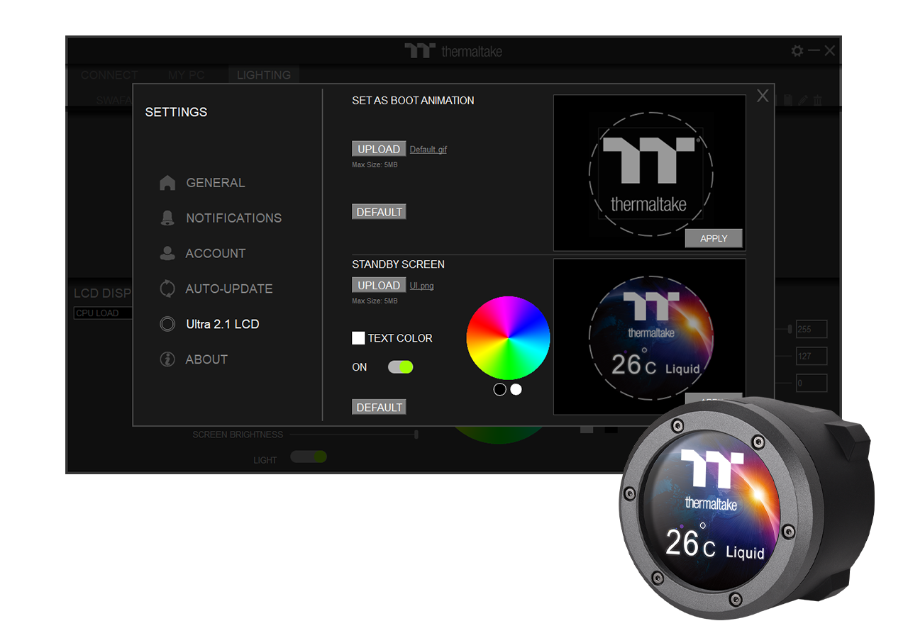Toggle the dimmed LIGHT switch
908x638 pixels.
point(309,457)
